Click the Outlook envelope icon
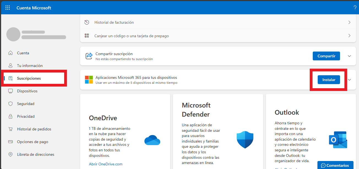Viewport: 359px width, 169px height. click(338, 140)
